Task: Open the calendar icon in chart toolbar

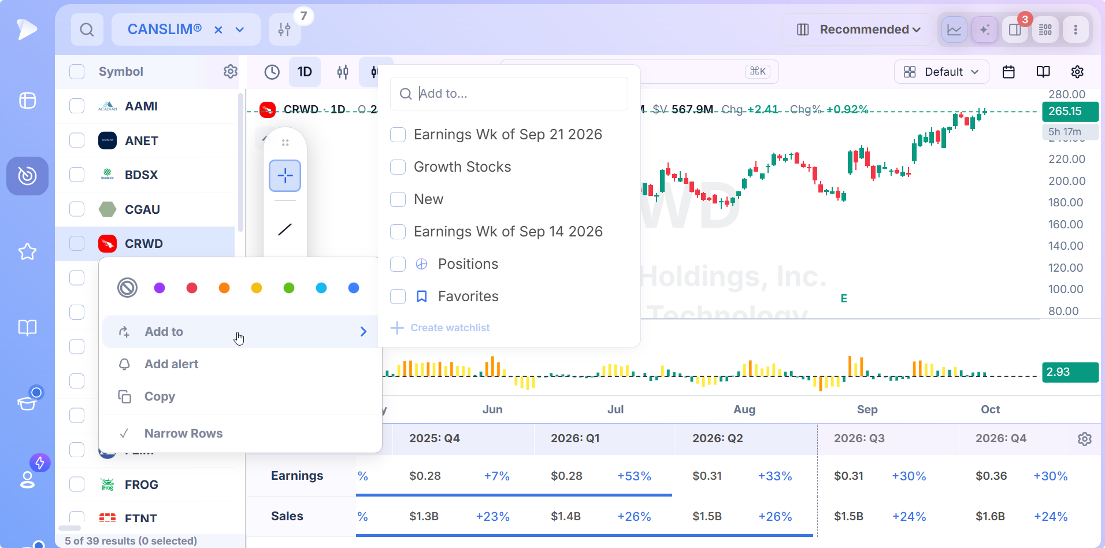Action: tap(1008, 72)
